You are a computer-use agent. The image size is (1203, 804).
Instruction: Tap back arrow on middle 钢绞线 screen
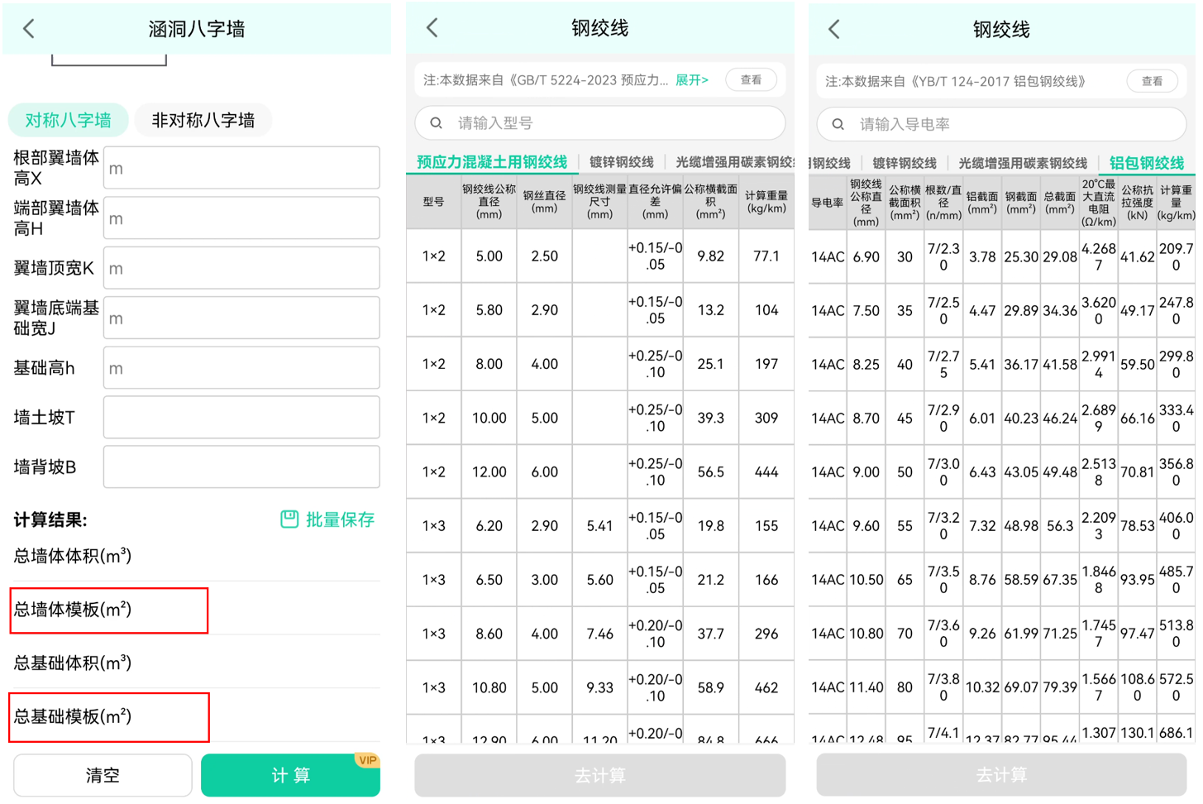point(432,28)
